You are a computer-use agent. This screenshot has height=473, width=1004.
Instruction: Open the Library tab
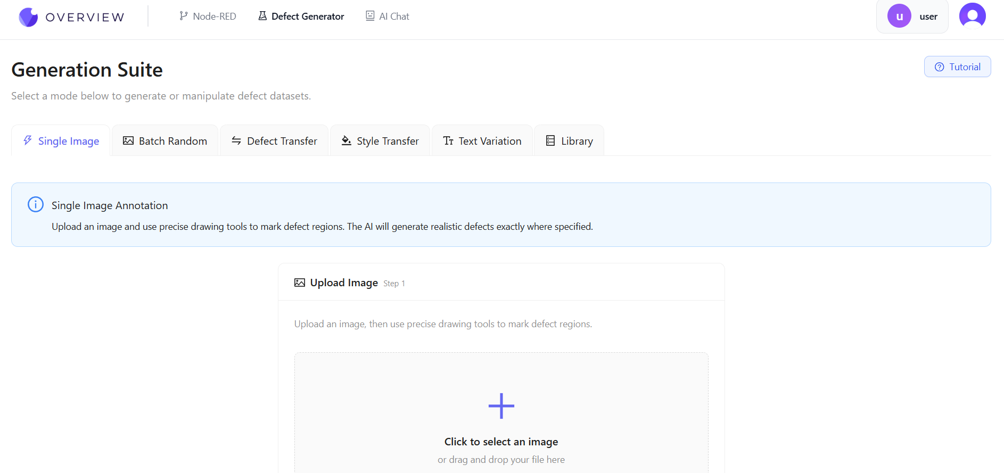pos(569,141)
